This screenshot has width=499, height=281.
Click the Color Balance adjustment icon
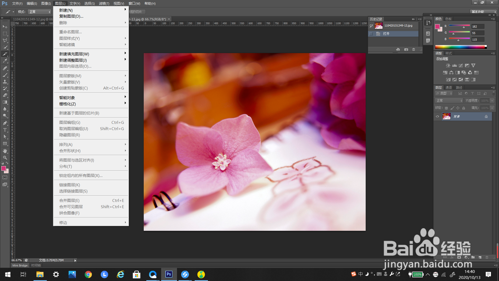click(451, 73)
